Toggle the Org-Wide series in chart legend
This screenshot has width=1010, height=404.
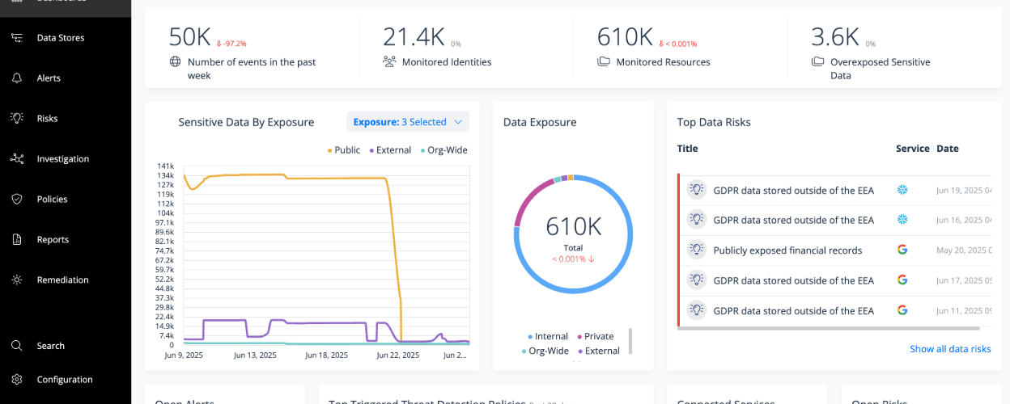tap(443, 149)
